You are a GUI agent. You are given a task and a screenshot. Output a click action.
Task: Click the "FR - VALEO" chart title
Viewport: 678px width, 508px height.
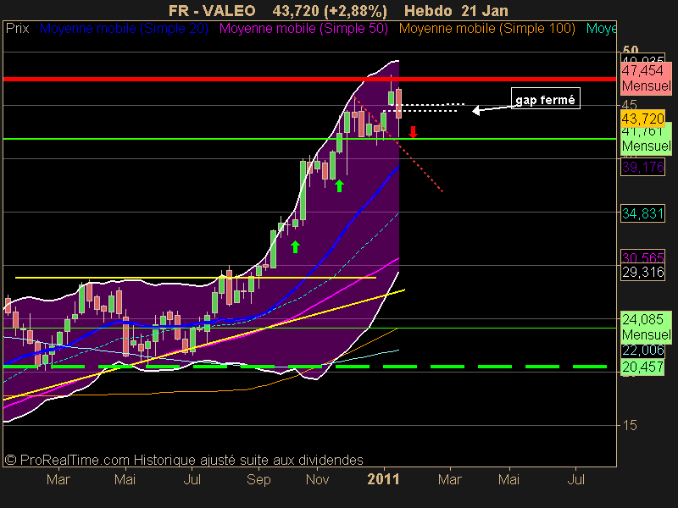click(x=212, y=10)
